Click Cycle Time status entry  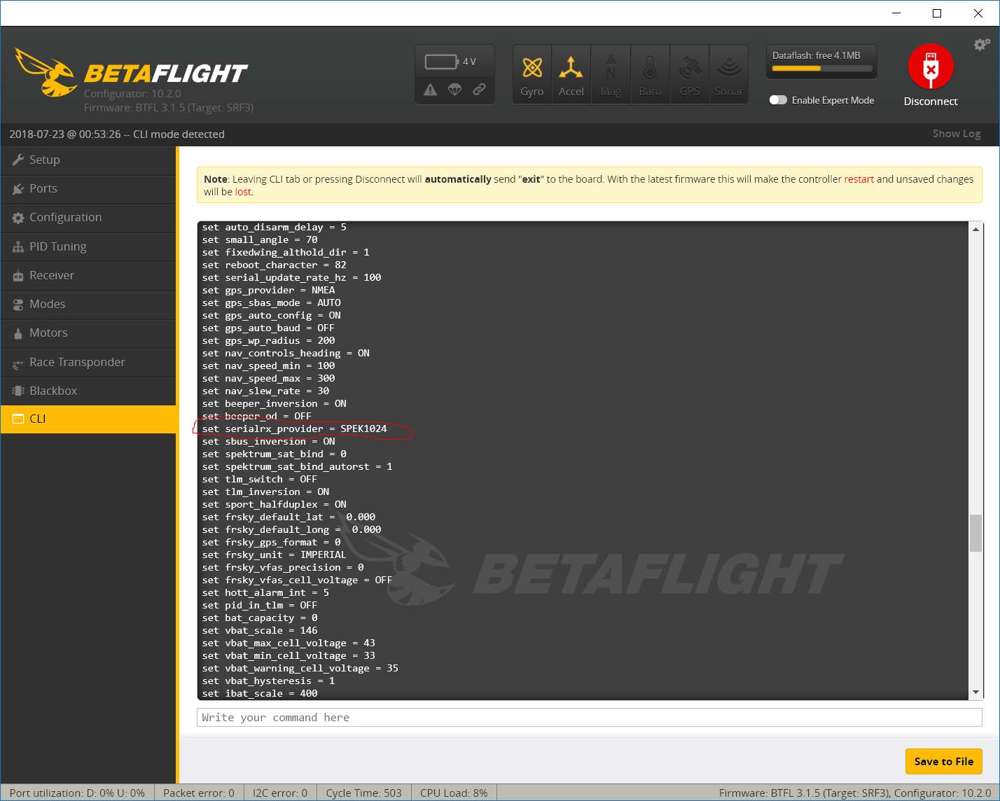pyautogui.click(x=363, y=793)
